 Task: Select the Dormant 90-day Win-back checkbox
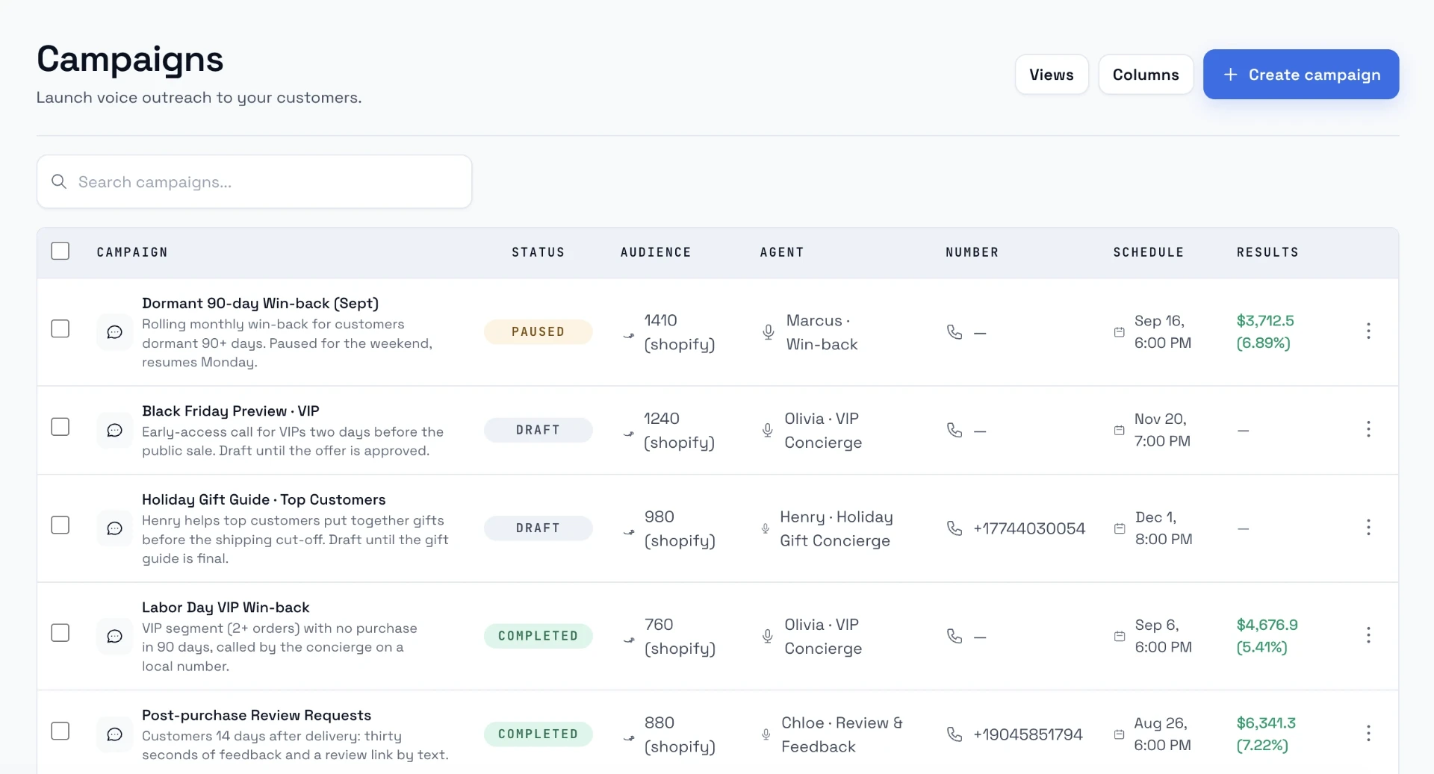pos(60,328)
